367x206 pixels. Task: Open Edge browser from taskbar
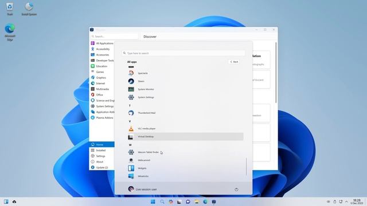point(205,201)
